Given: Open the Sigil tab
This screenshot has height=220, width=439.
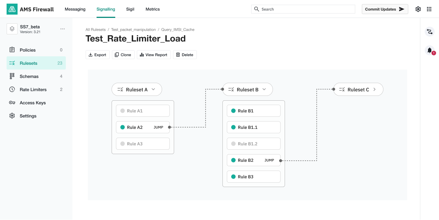Looking at the screenshot, I should [130, 9].
